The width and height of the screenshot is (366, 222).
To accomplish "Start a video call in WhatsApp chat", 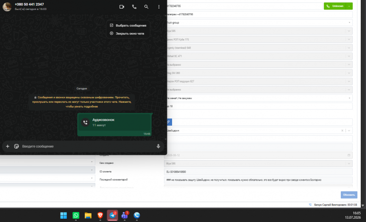I will click(x=122, y=7).
